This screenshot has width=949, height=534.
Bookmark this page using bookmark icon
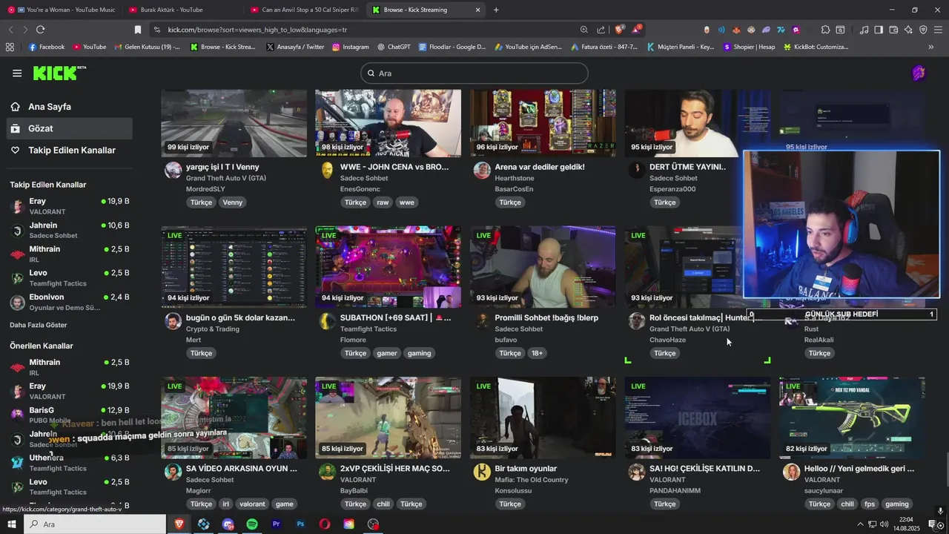[x=137, y=30]
